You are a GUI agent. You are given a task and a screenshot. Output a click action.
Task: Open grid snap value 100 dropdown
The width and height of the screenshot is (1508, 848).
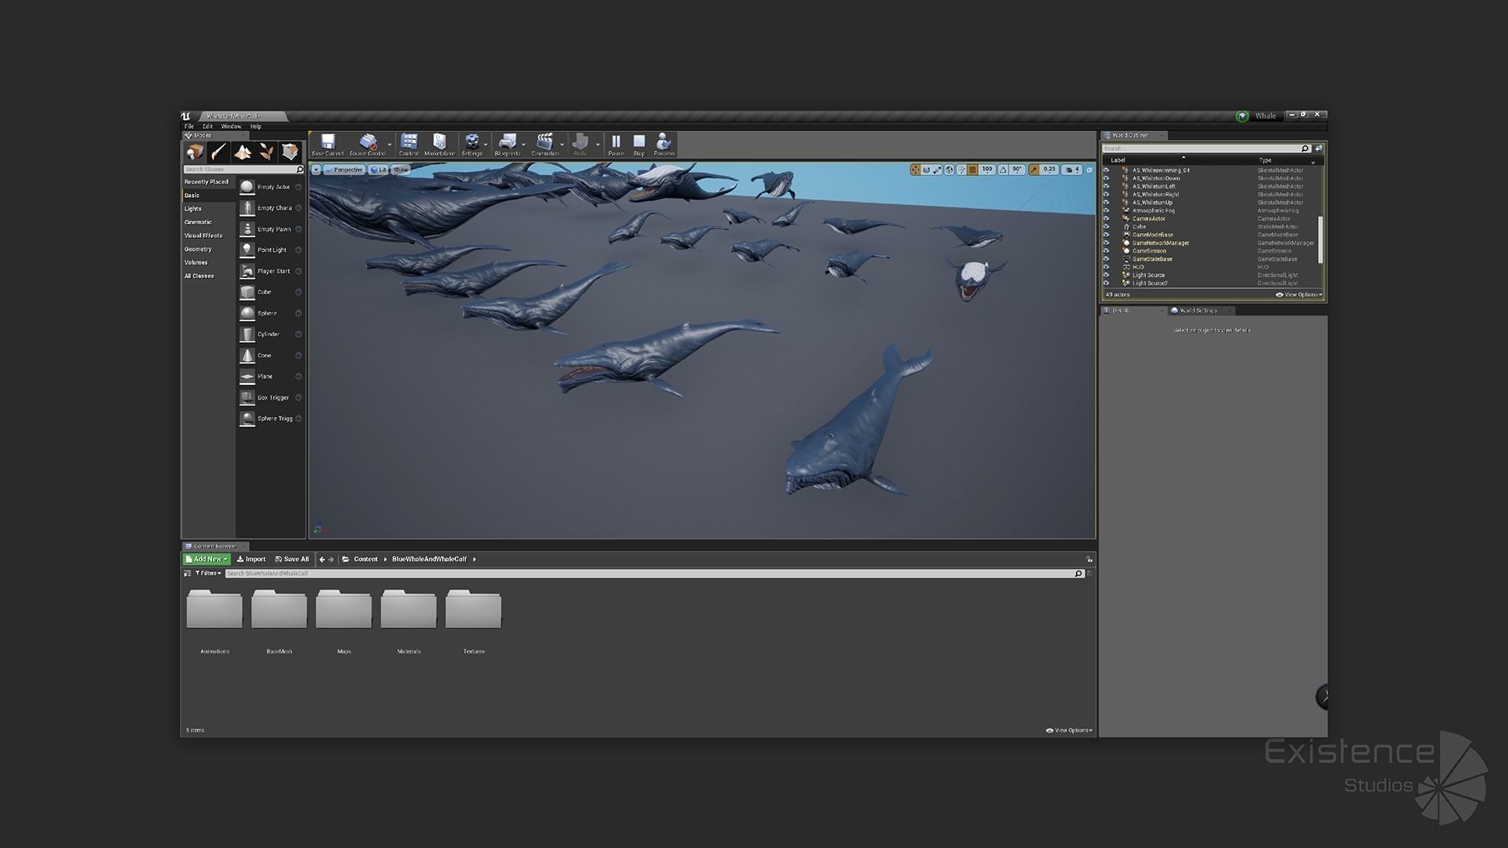(x=987, y=170)
